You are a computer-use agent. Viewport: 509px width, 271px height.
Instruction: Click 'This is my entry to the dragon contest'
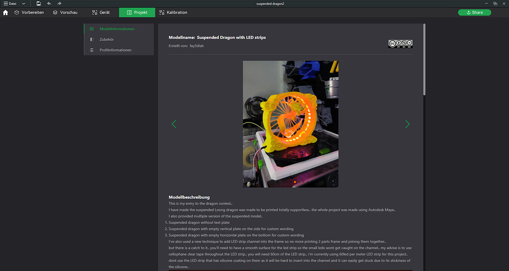[x=200, y=203]
